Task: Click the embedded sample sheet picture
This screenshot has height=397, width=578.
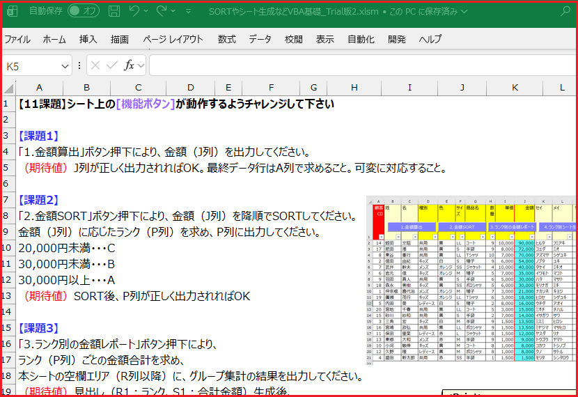Action: click(x=471, y=280)
